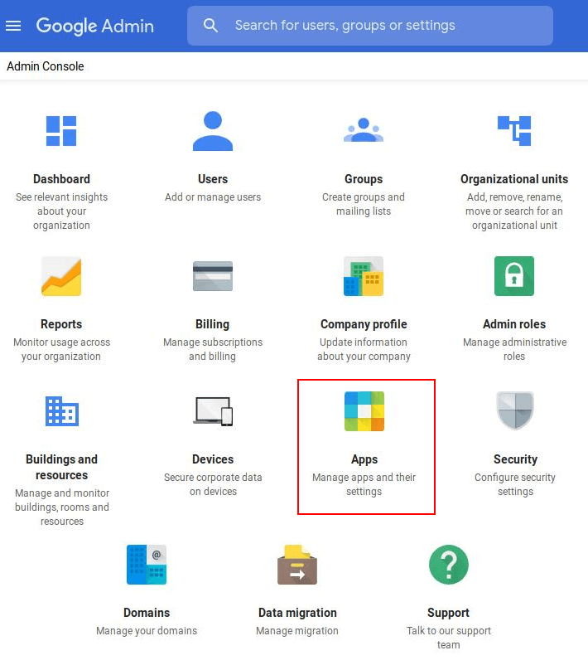588x665 pixels.
Task: Focus the search users, groups or settings field
Action: (x=370, y=26)
